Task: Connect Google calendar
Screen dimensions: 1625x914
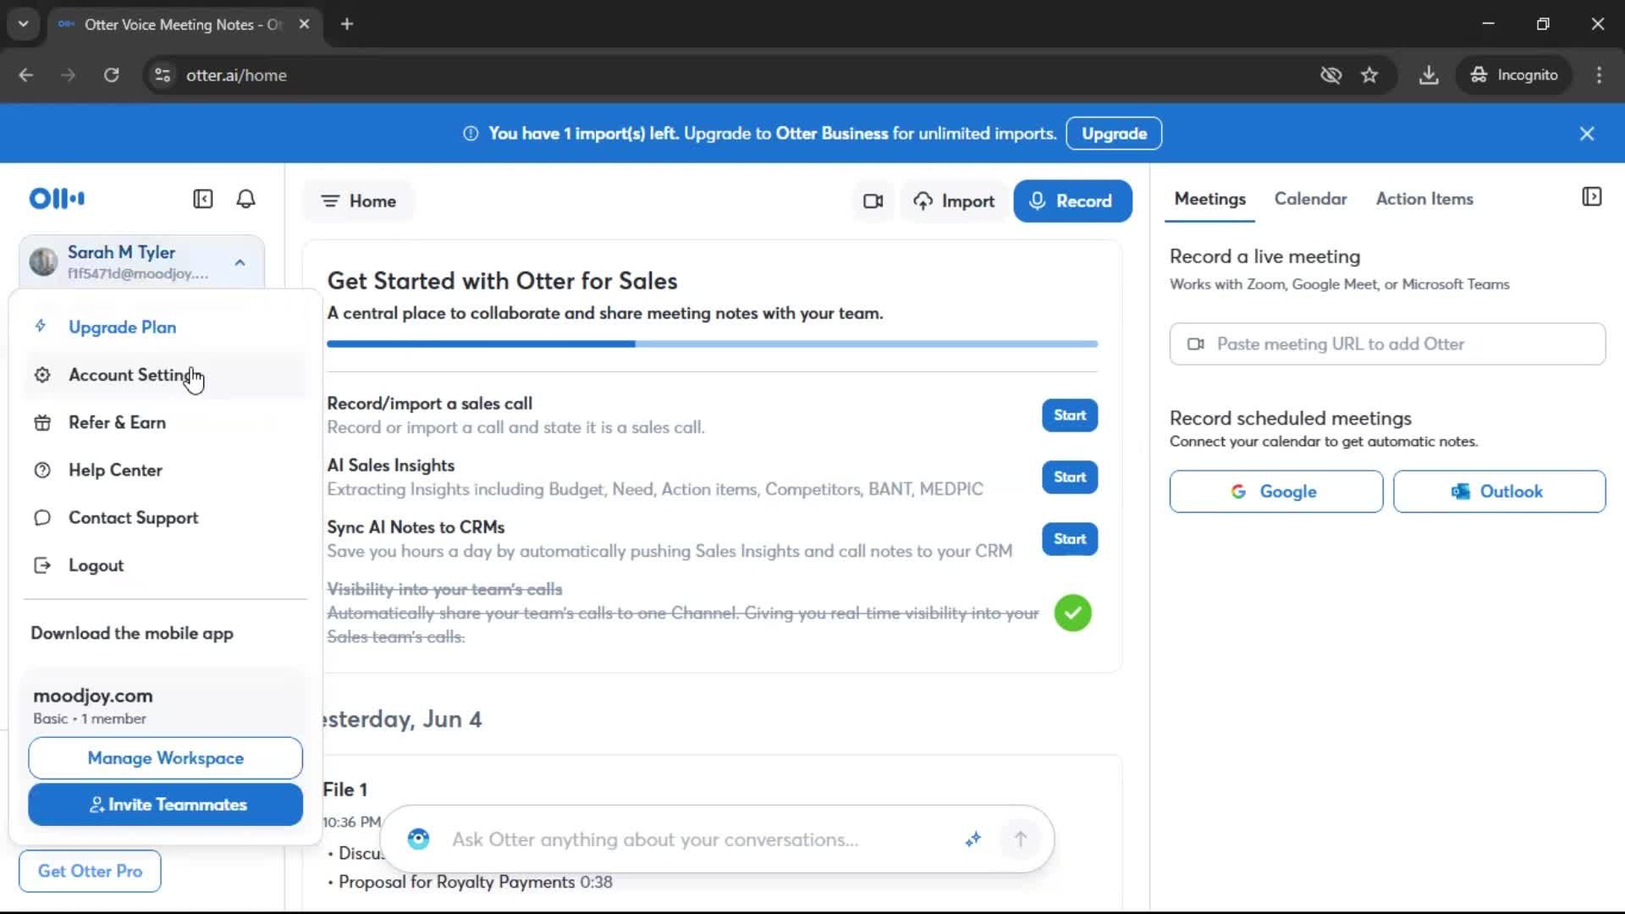Action: click(1275, 492)
